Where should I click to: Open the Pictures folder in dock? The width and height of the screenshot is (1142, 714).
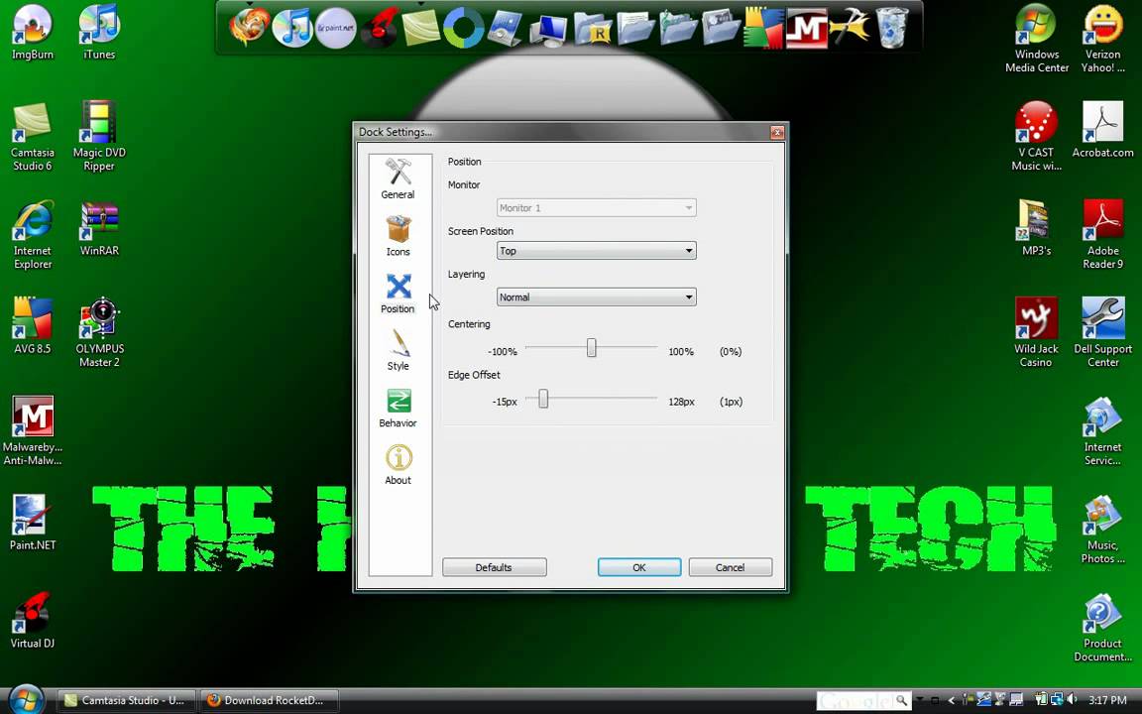pyautogui.click(x=721, y=29)
